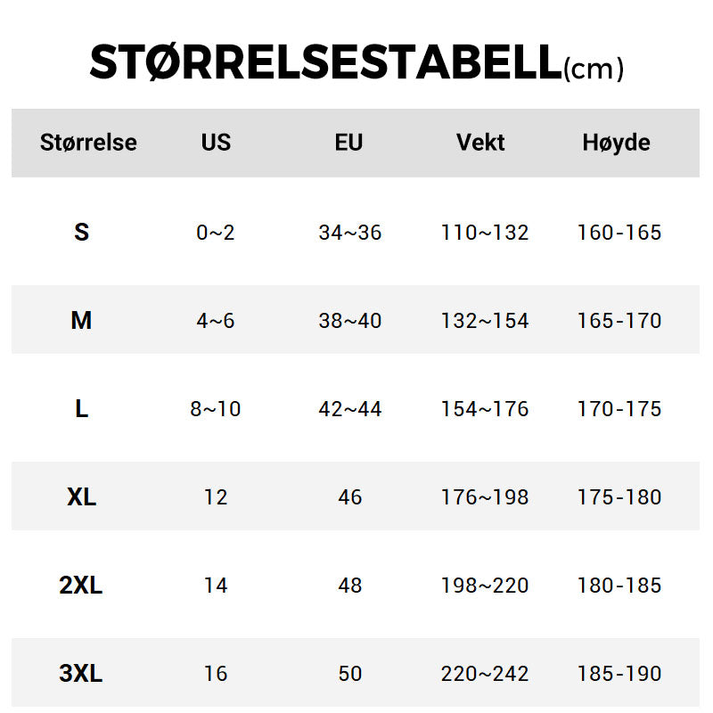Select the S size row label
This screenshot has height=713, width=713.
(81, 233)
